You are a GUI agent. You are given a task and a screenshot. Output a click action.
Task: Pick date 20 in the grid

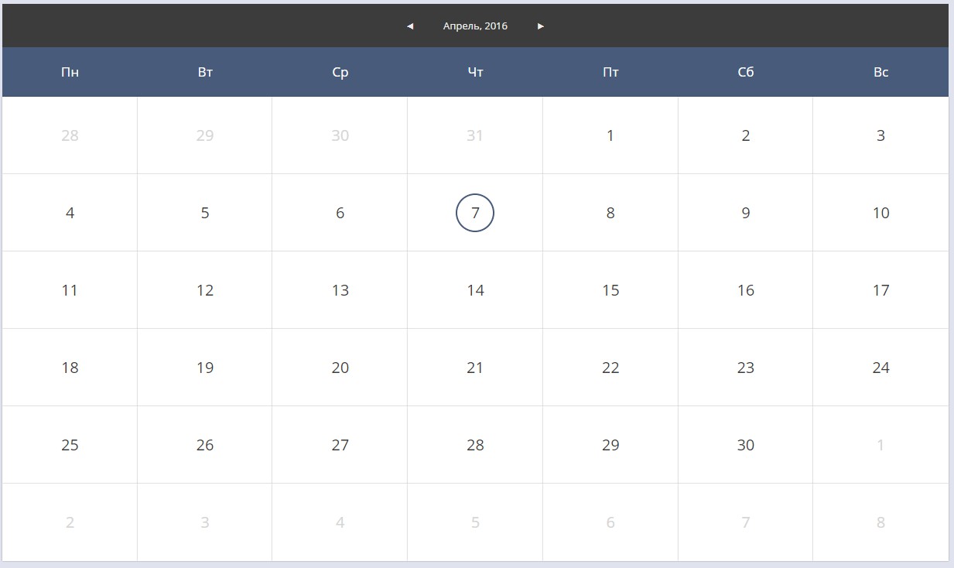(340, 368)
